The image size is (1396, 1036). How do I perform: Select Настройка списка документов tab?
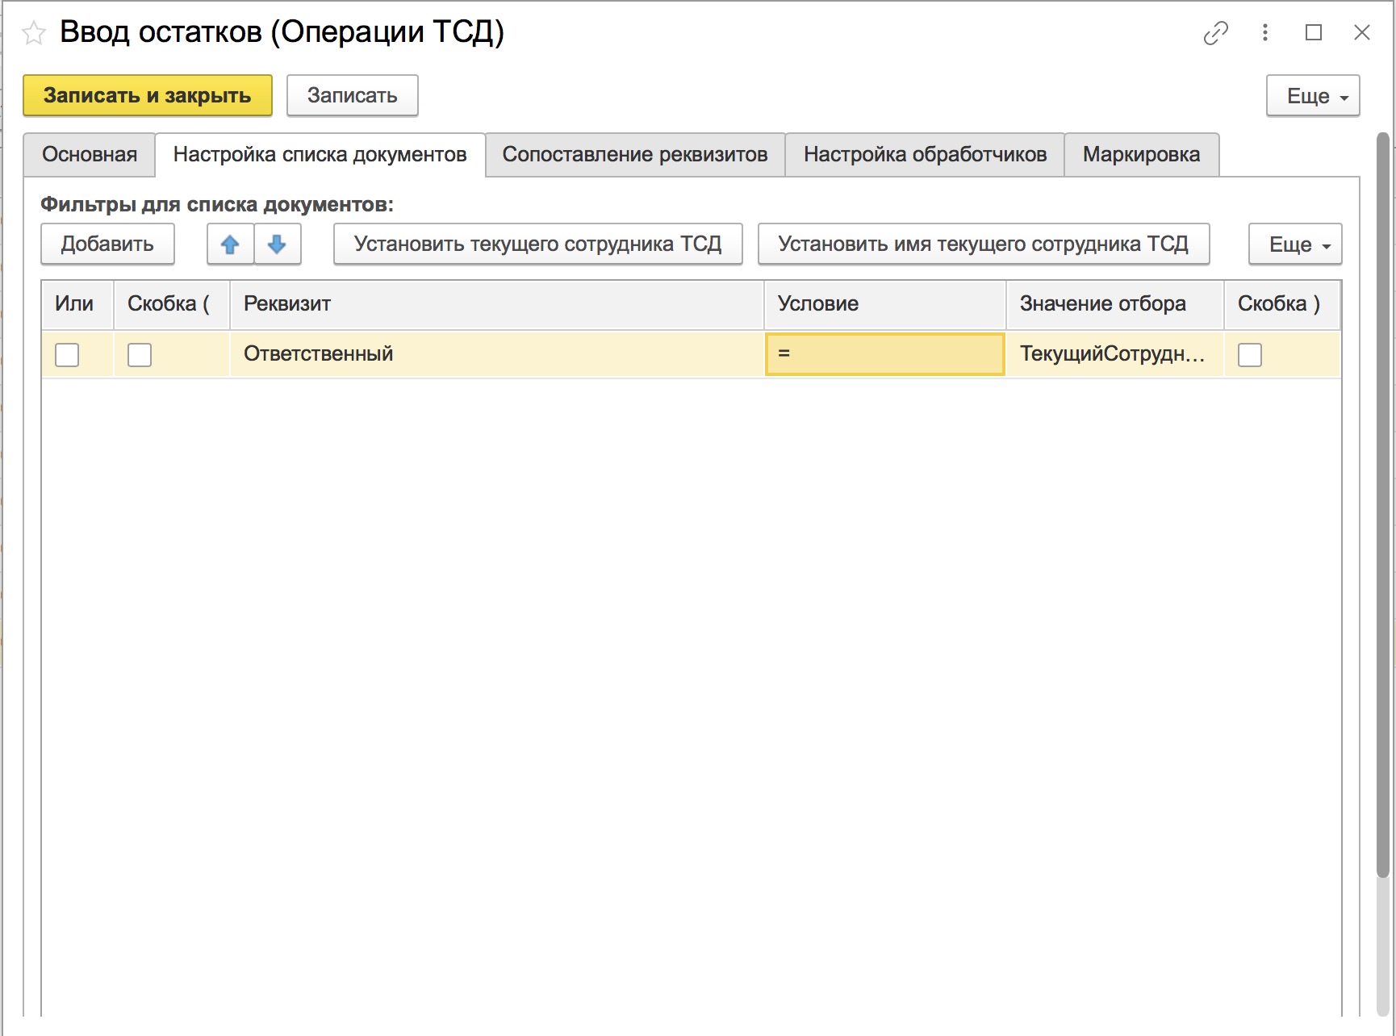pyautogui.click(x=320, y=155)
